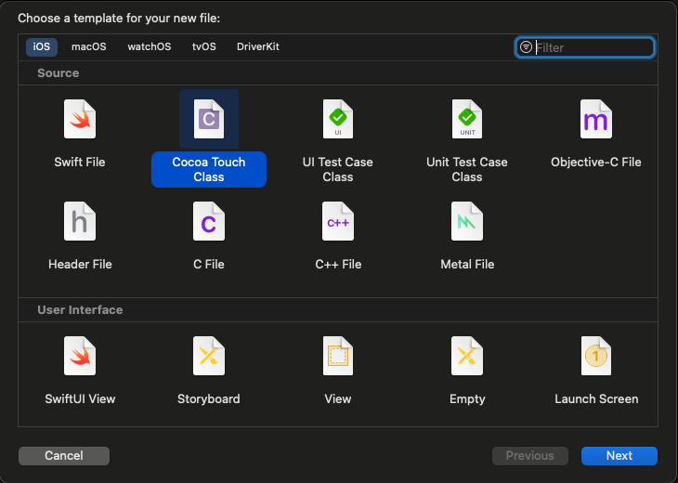Click the "Launch Screen" label text
The image size is (678, 483).
point(596,398)
